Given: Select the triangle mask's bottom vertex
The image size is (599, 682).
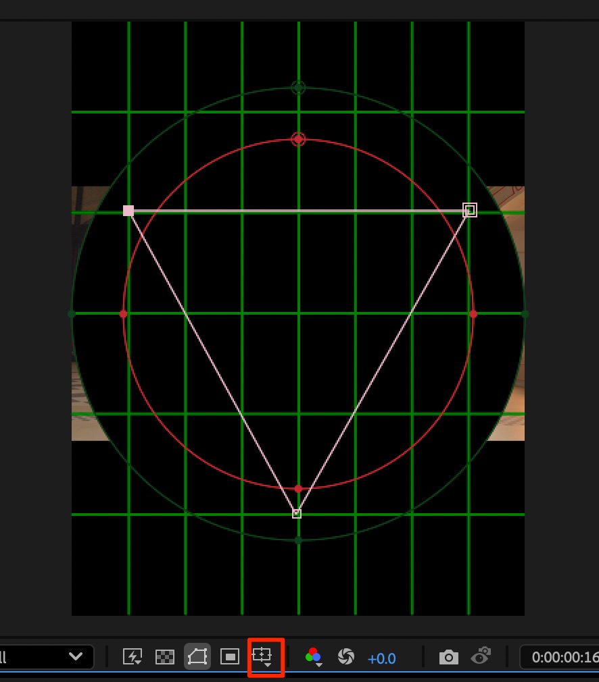Looking at the screenshot, I should click(x=297, y=514).
